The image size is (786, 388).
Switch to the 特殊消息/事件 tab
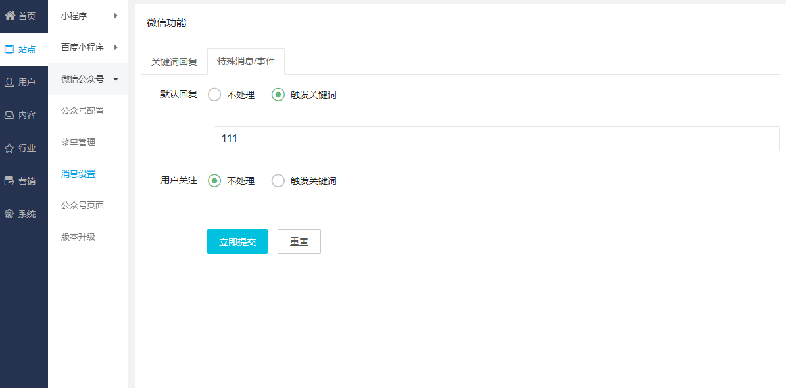pyautogui.click(x=246, y=62)
